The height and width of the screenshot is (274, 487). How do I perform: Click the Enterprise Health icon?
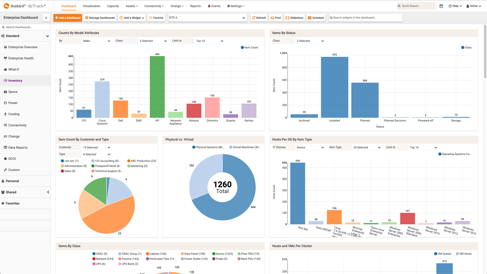pos(5,58)
